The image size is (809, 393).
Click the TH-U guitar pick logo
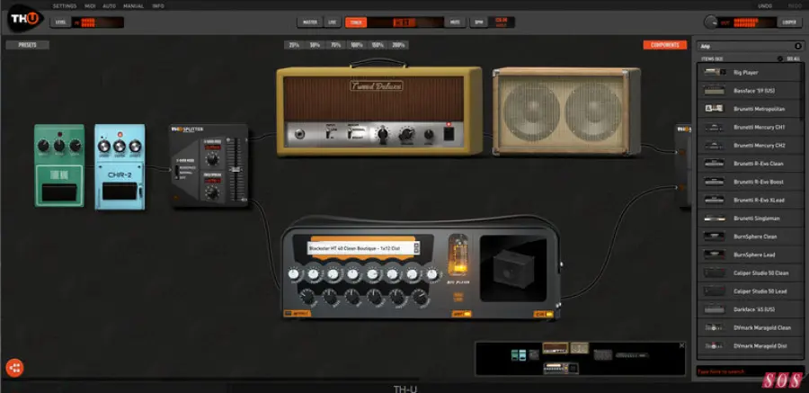25,18
